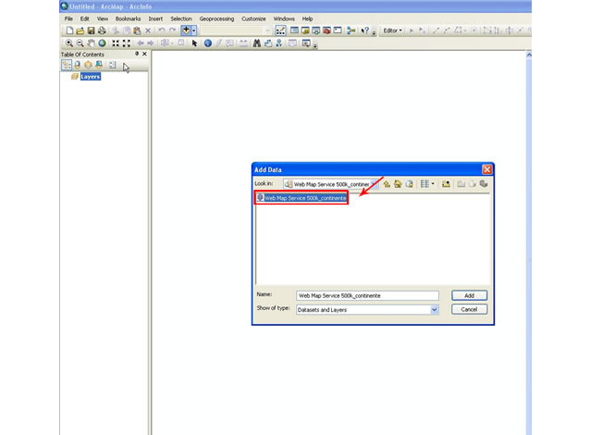
Task: Close the Add Data dialog
Action: pyautogui.click(x=487, y=169)
